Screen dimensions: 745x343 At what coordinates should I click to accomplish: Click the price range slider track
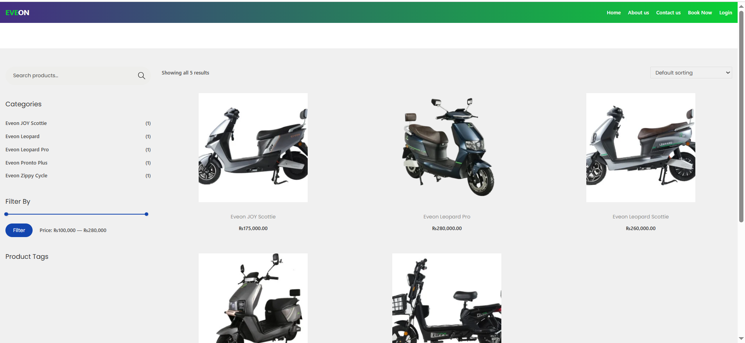[x=76, y=214]
